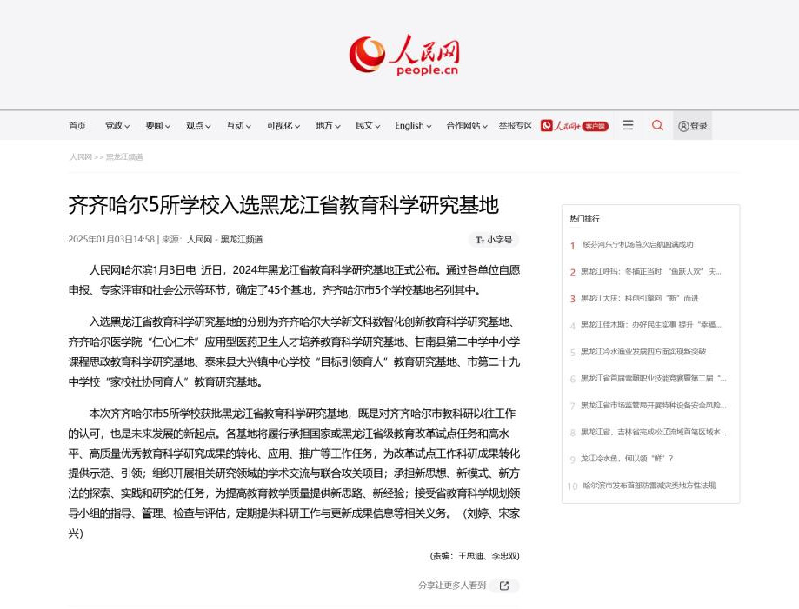Click source link 人民网－黑龙江频道 under headline
The height and width of the screenshot is (609, 799).
pyautogui.click(x=224, y=240)
